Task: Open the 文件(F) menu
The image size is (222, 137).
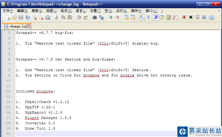Action: click(x=8, y=11)
